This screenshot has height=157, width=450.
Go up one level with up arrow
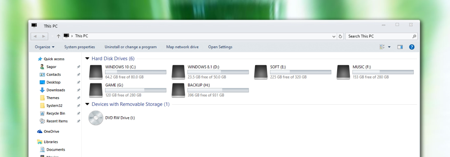[x=58, y=36]
